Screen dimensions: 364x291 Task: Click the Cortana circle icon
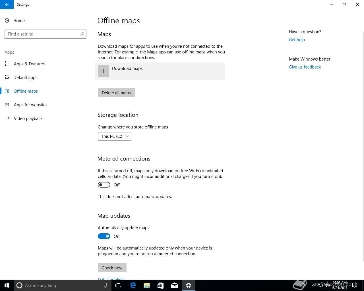click(x=19, y=285)
